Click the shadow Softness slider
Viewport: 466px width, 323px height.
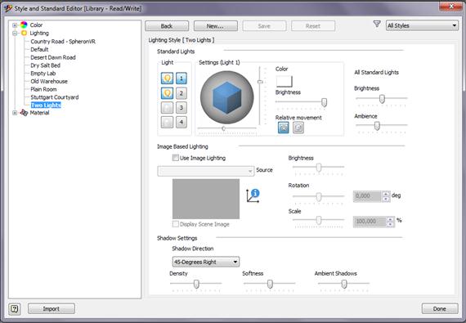tap(269, 284)
